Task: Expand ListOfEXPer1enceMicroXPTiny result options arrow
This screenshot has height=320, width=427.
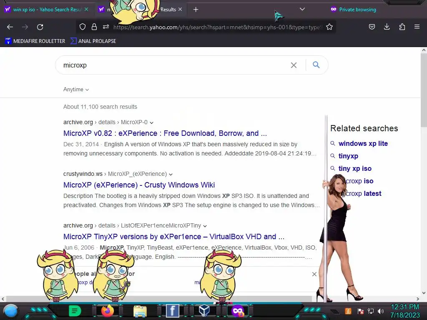Action: (205, 226)
